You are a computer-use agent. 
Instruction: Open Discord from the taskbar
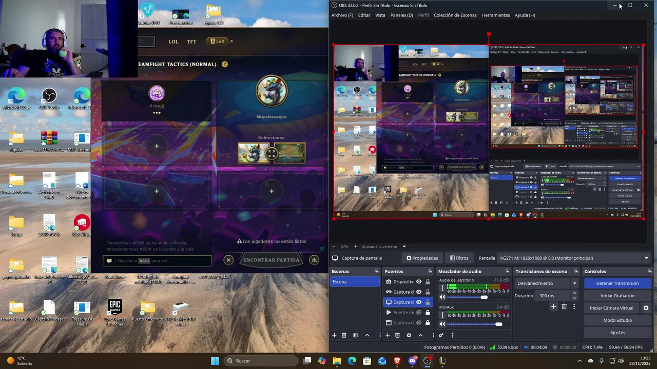(x=412, y=361)
